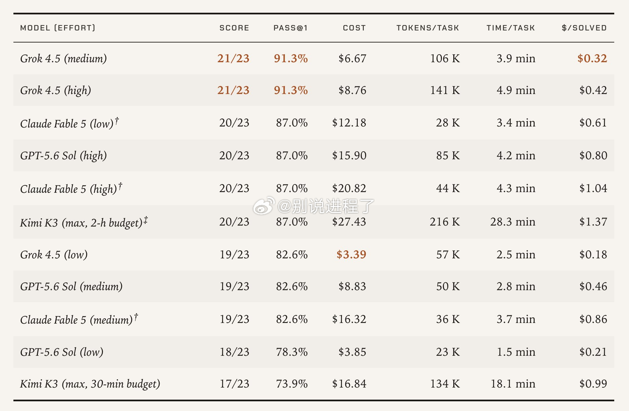Viewport: 629px width, 411px height.
Task: Click the SCORE column header
Action: tap(234, 28)
